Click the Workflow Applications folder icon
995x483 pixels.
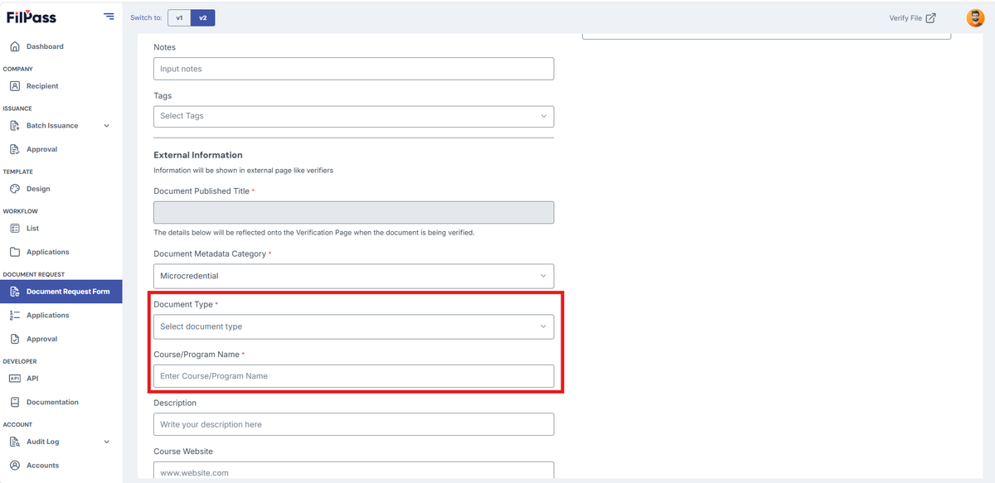point(14,252)
